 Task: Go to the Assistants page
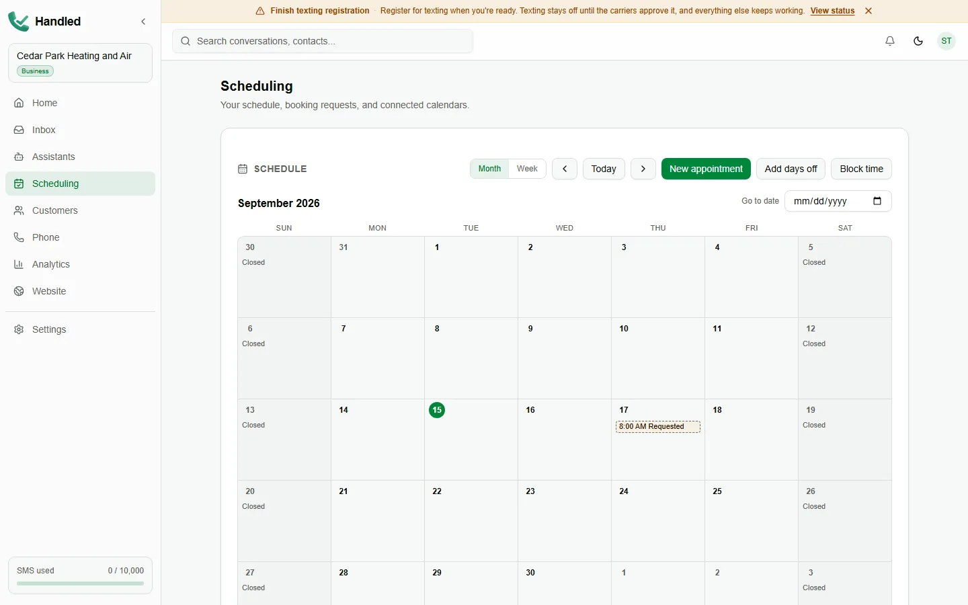80,157
